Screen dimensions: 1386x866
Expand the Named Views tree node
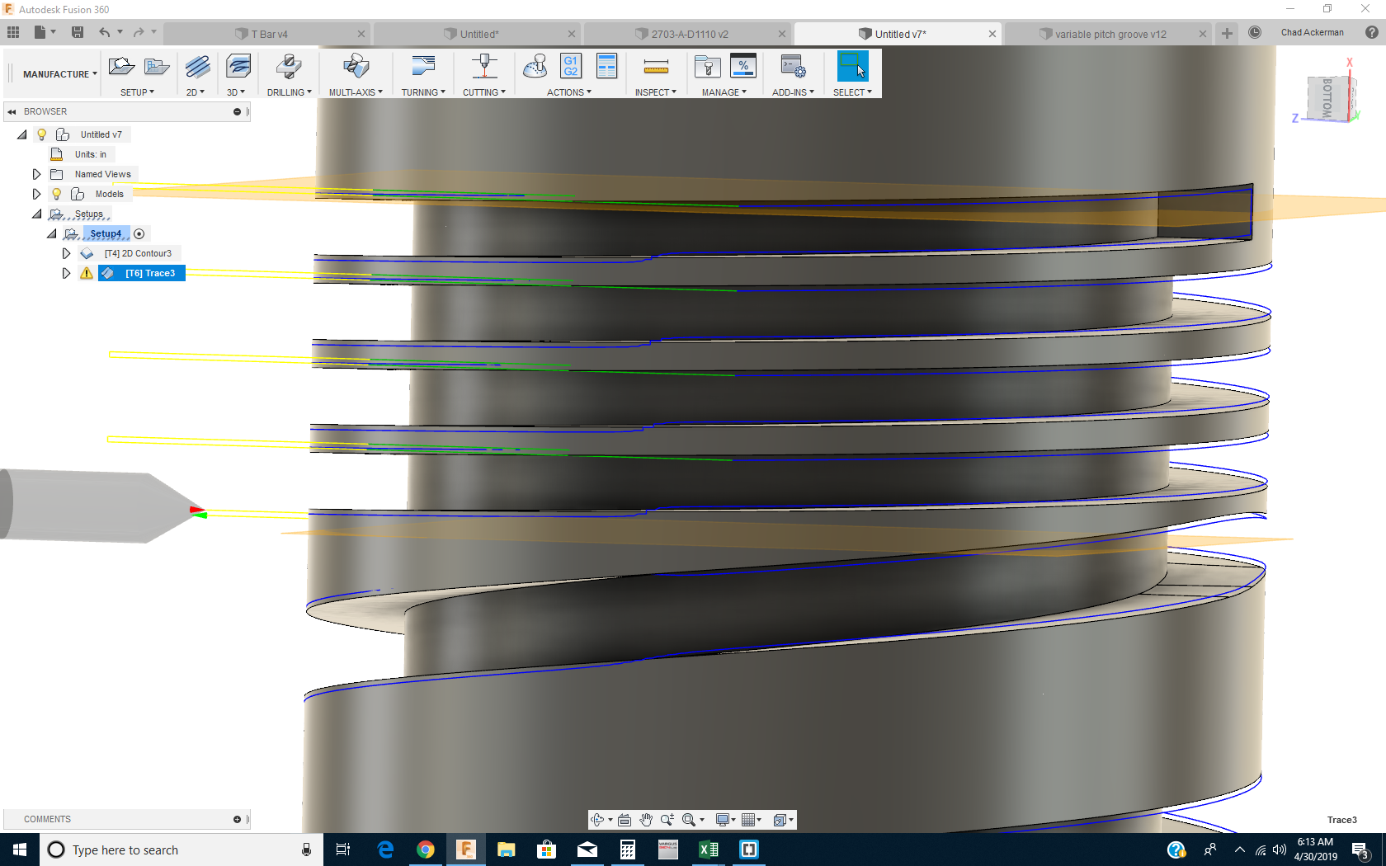[36, 173]
